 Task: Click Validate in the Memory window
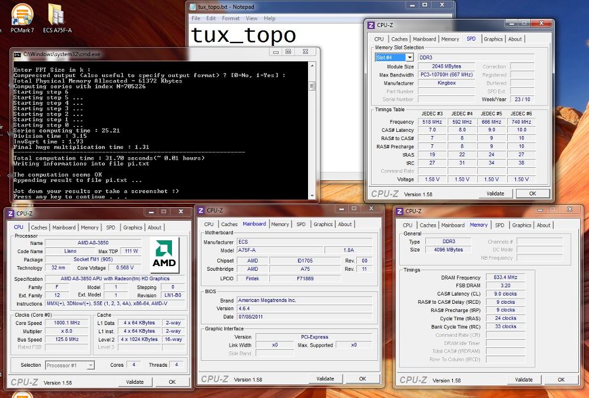[524, 380]
